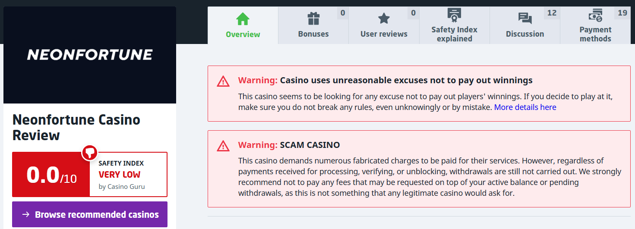Click the red thumbs-down safety badge
The height and width of the screenshot is (229, 635).
pyautogui.click(x=90, y=152)
